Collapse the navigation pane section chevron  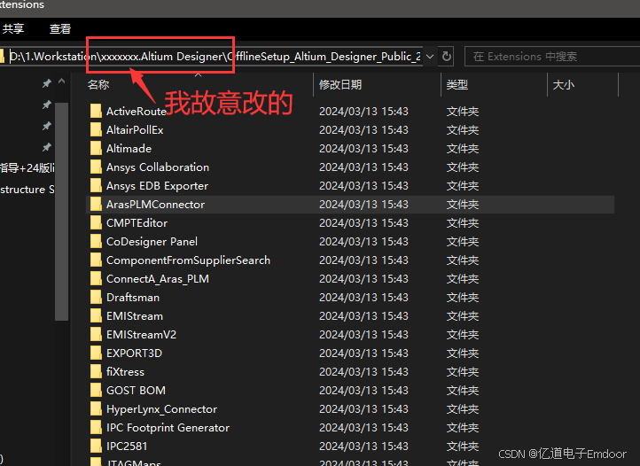tap(62, 82)
